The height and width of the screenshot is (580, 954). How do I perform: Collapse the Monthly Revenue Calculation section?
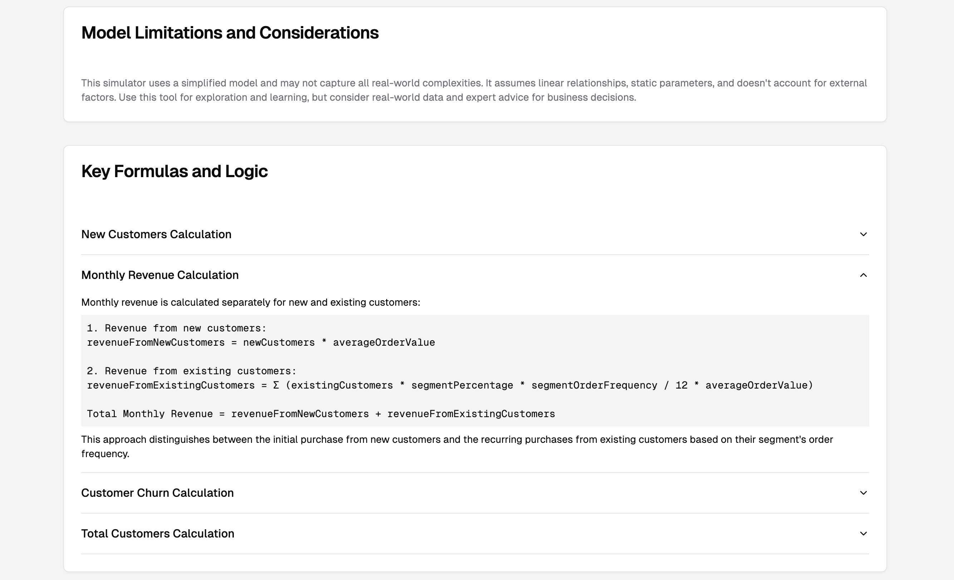point(160,275)
